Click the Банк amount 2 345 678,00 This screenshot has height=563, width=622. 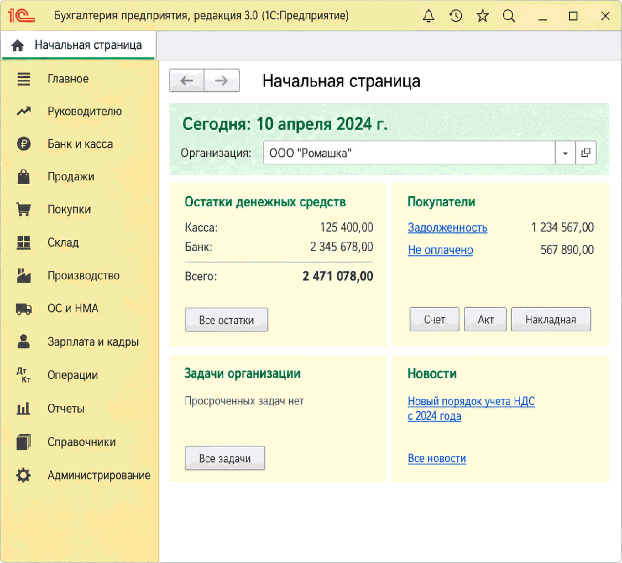342,246
